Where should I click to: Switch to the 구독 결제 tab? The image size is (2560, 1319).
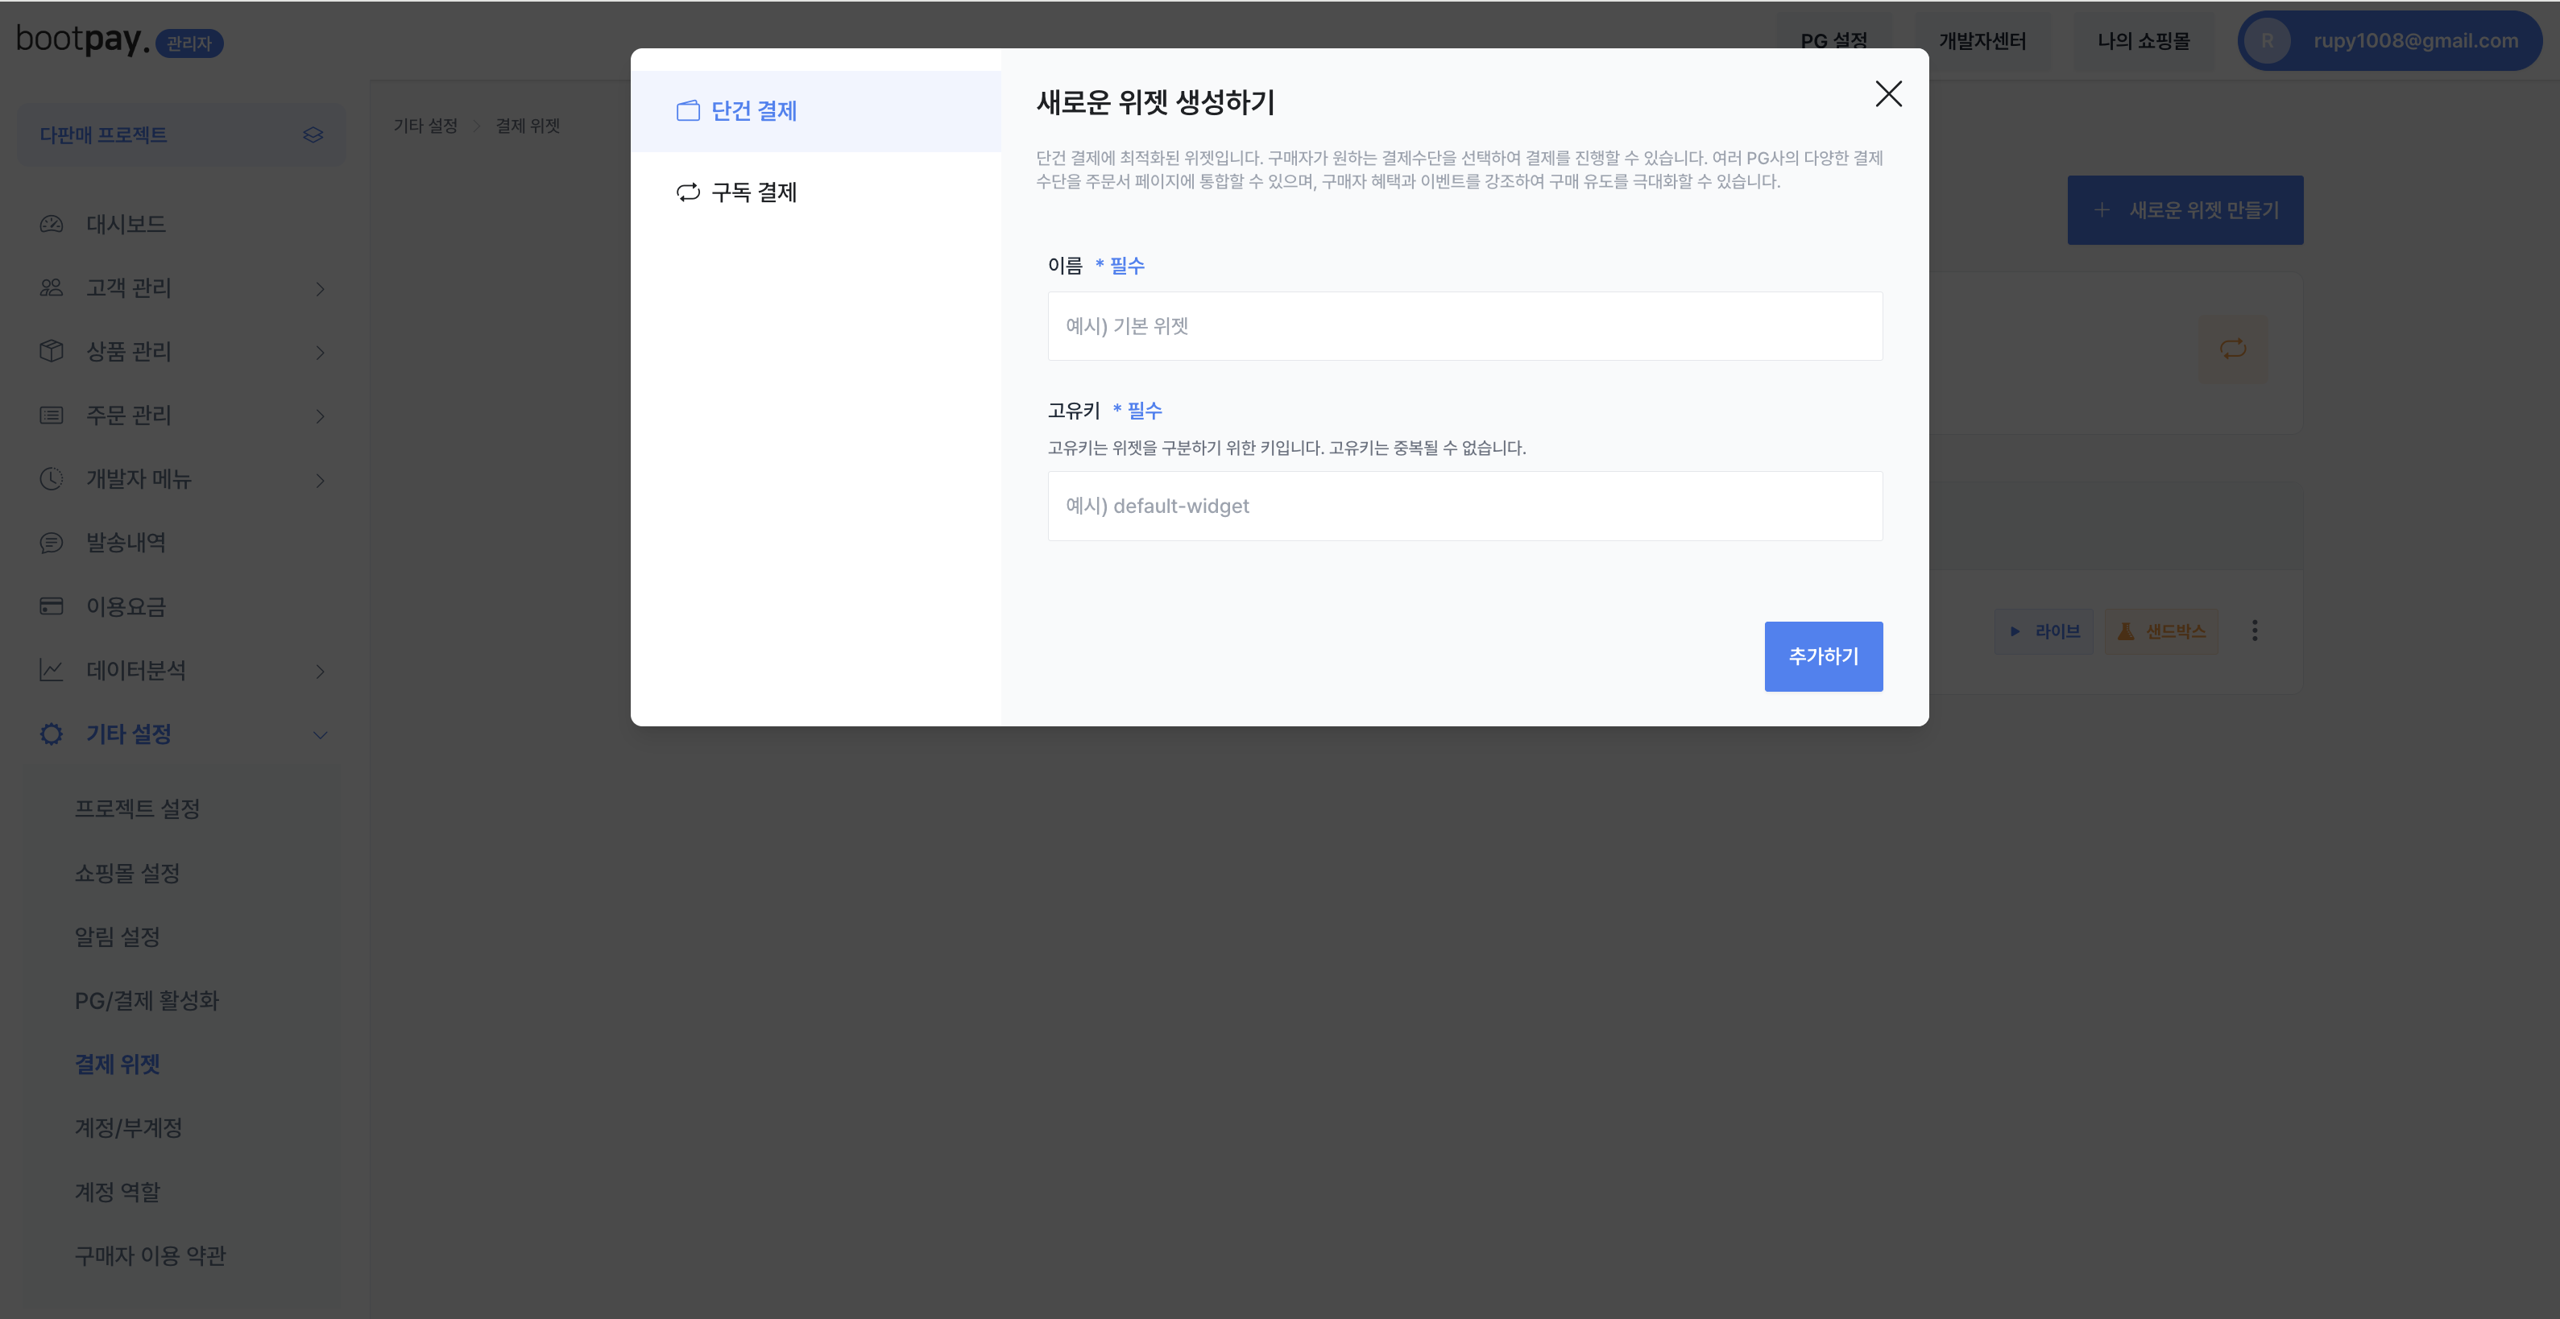pos(753,192)
